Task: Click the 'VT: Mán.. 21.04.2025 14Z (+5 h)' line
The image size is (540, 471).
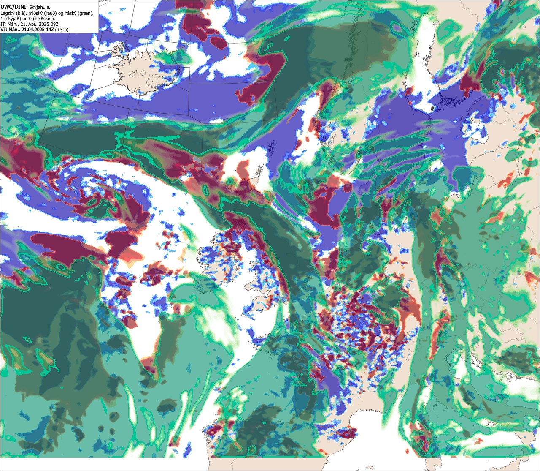Action: point(34,30)
